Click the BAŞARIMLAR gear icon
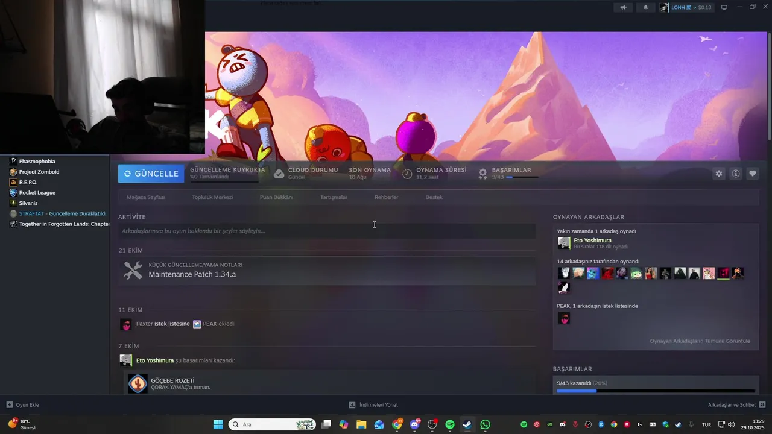 tap(482, 174)
